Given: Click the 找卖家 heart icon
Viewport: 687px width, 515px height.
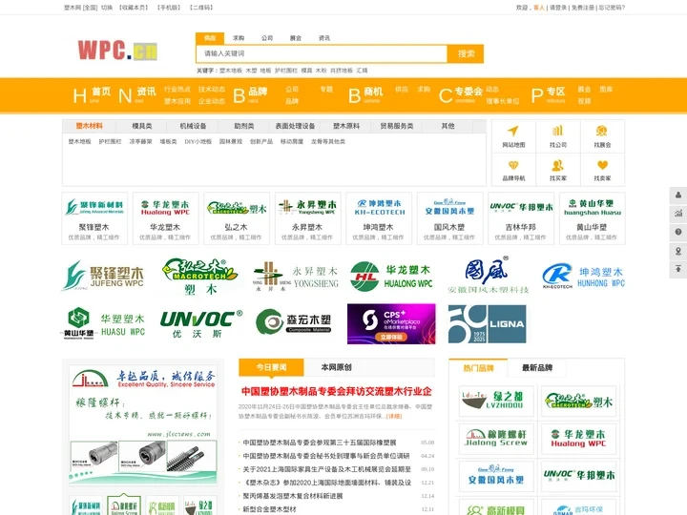Looking at the screenshot, I should (602, 170).
